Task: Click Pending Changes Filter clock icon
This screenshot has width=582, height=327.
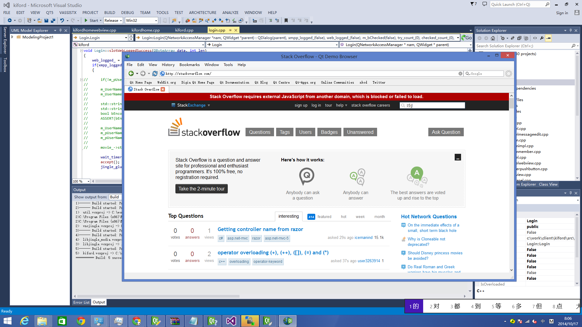Action: point(503,38)
